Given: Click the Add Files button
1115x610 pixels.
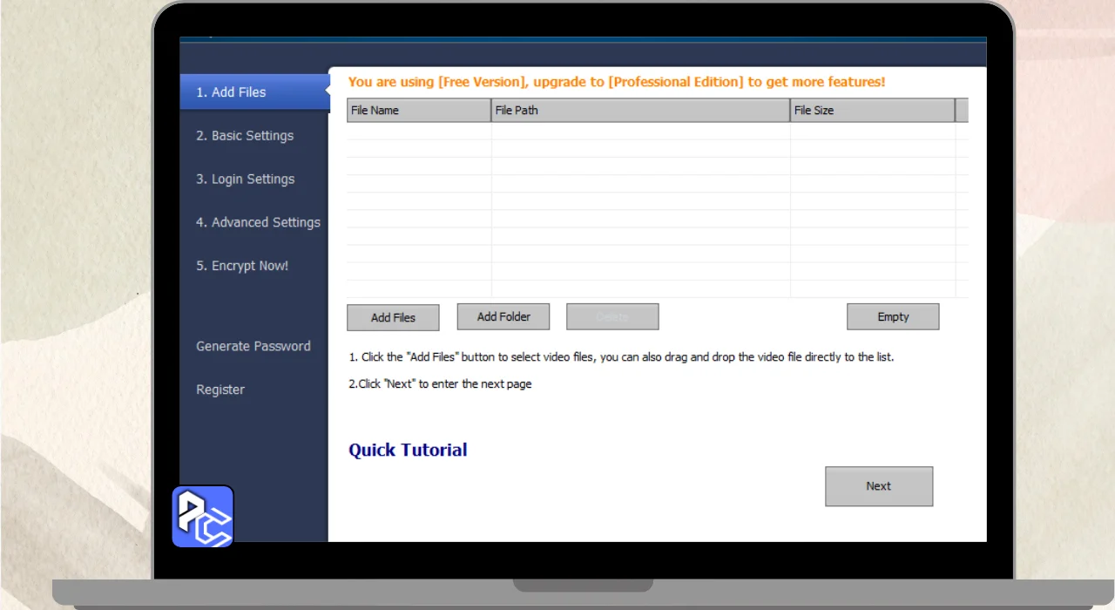Looking at the screenshot, I should (393, 317).
